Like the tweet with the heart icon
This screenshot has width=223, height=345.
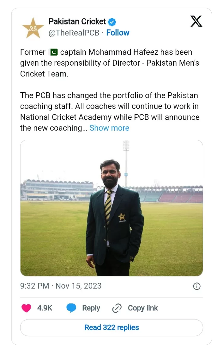pos(26,308)
